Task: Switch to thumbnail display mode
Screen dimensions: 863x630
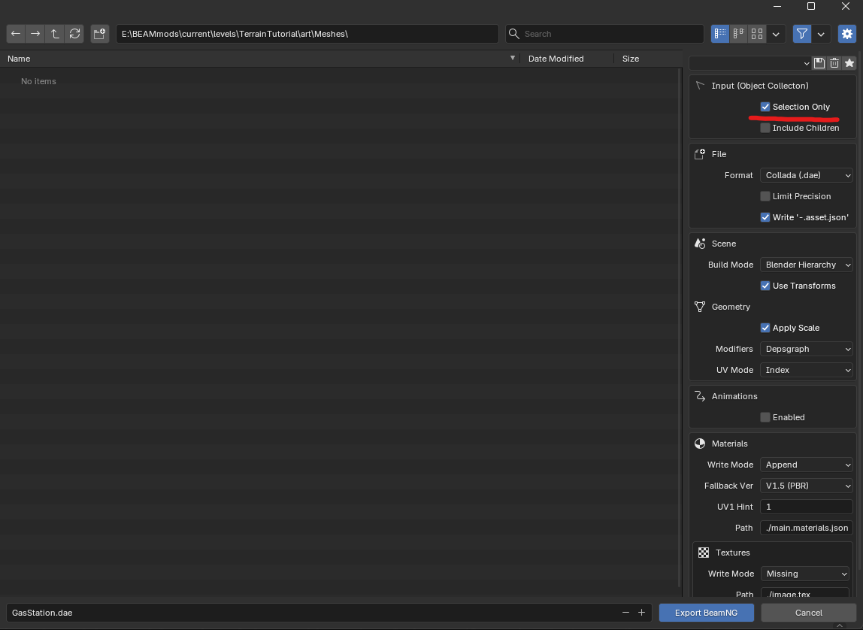Action: [757, 34]
